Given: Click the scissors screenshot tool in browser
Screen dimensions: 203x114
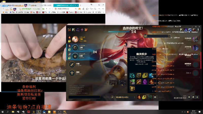Looking at the screenshot, I should (87, 9).
